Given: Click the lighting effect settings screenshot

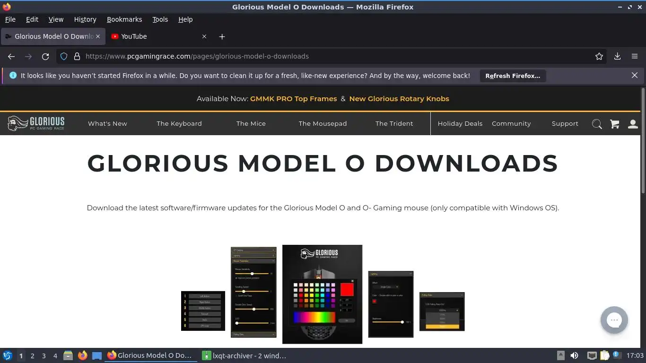Looking at the screenshot, I should pos(391,304).
